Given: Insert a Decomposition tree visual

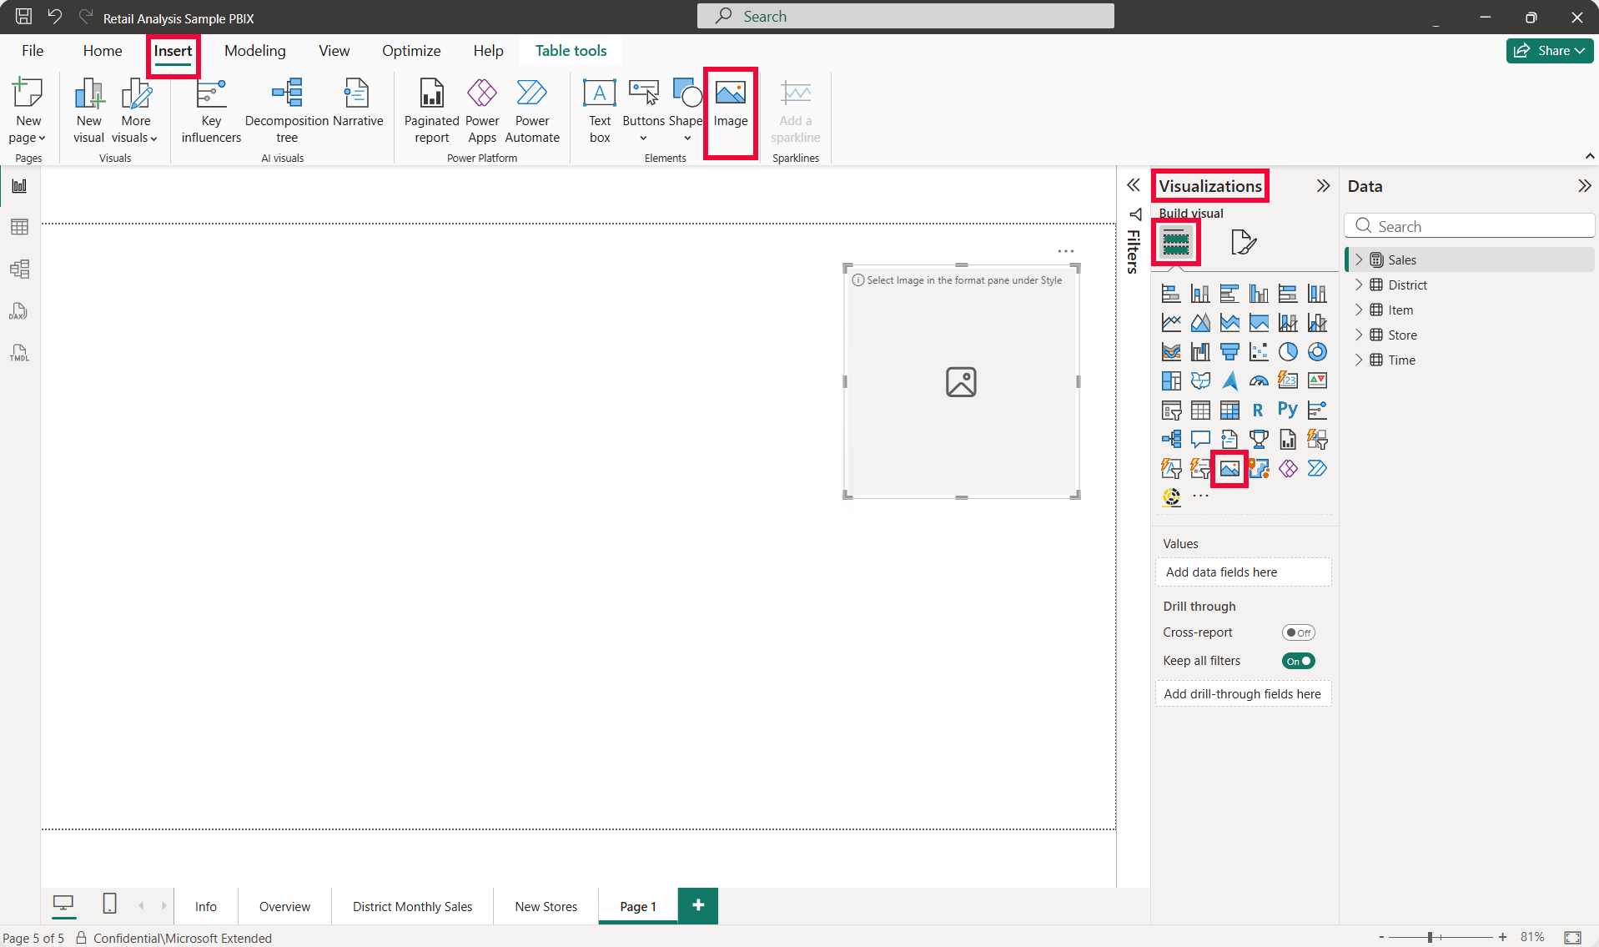Looking at the screenshot, I should coord(287,112).
